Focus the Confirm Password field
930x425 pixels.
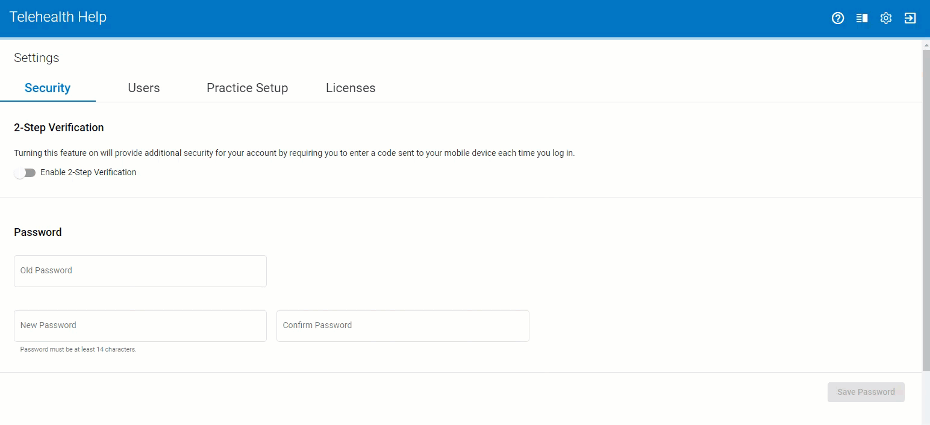403,326
